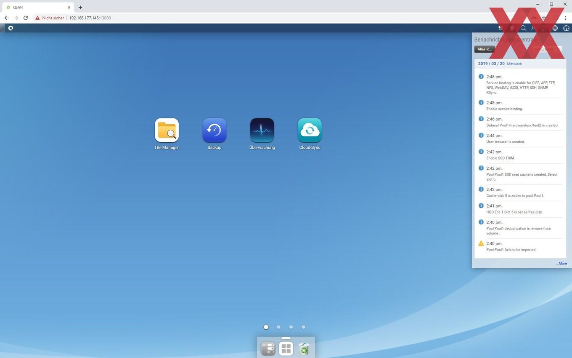Open the settings panel in the dock
This screenshot has height=358, width=572.
click(268, 348)
